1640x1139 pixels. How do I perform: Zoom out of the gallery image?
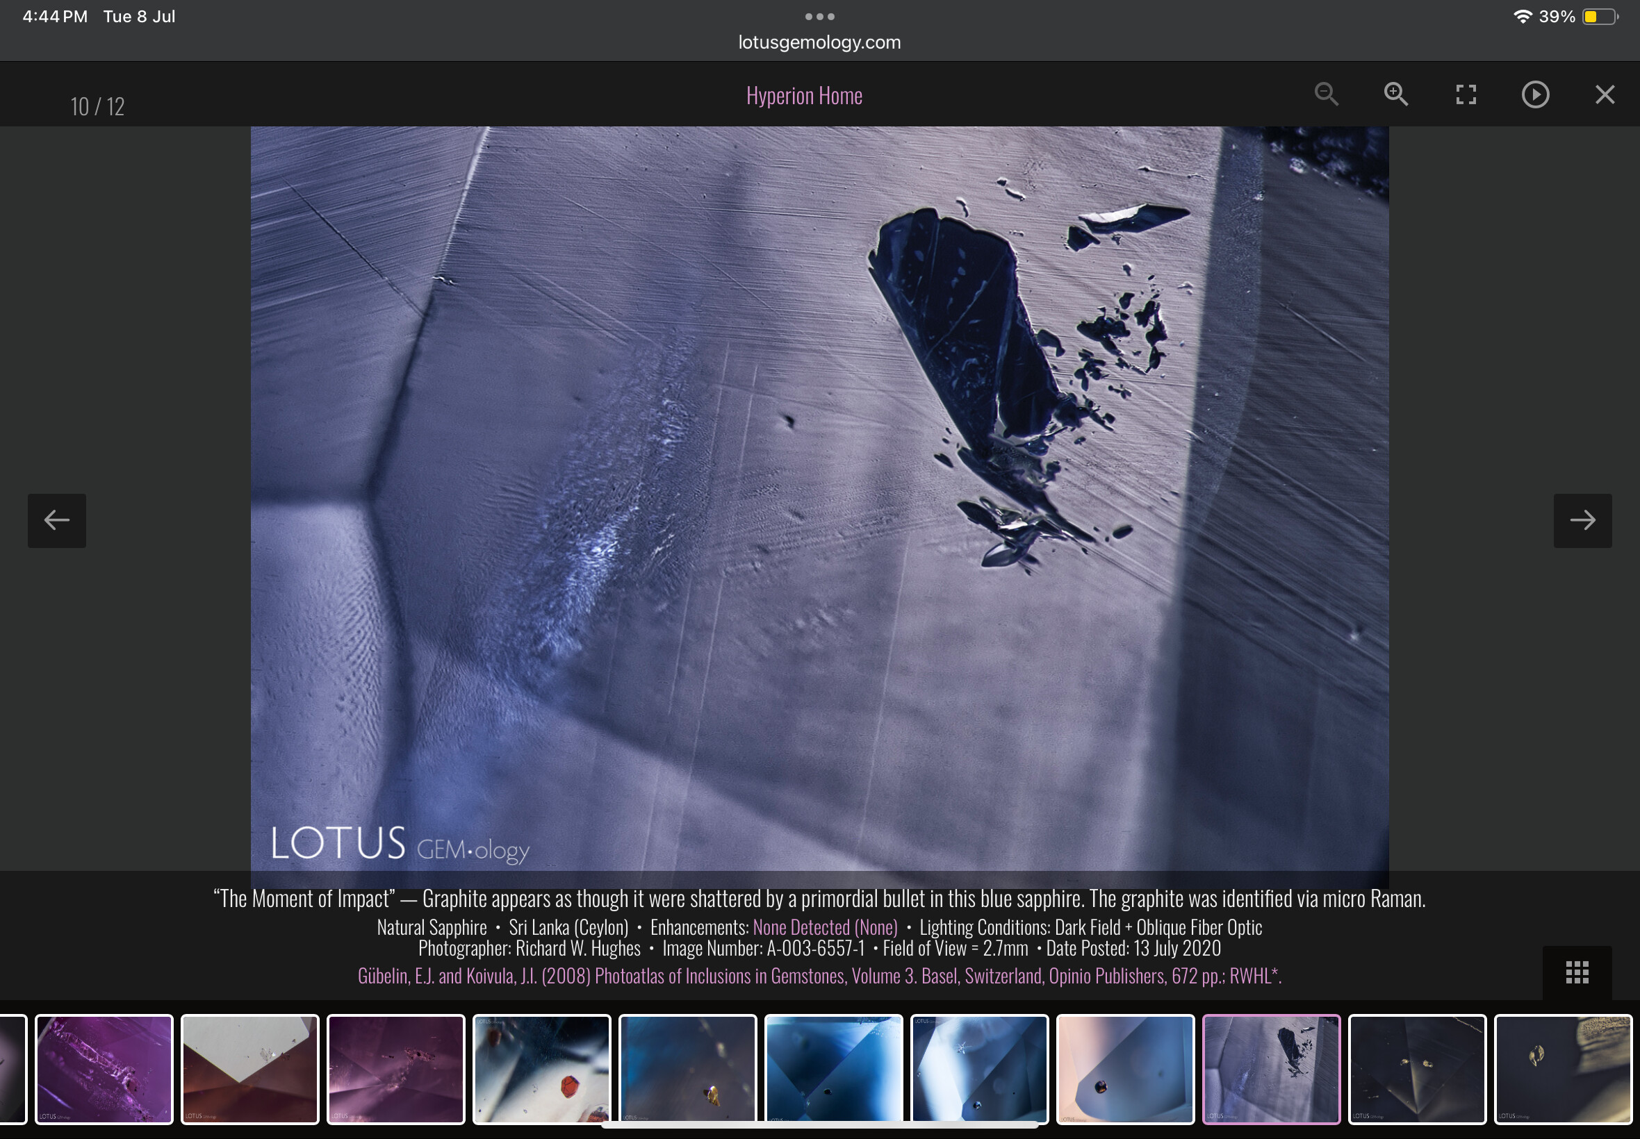click(1326, 94)
